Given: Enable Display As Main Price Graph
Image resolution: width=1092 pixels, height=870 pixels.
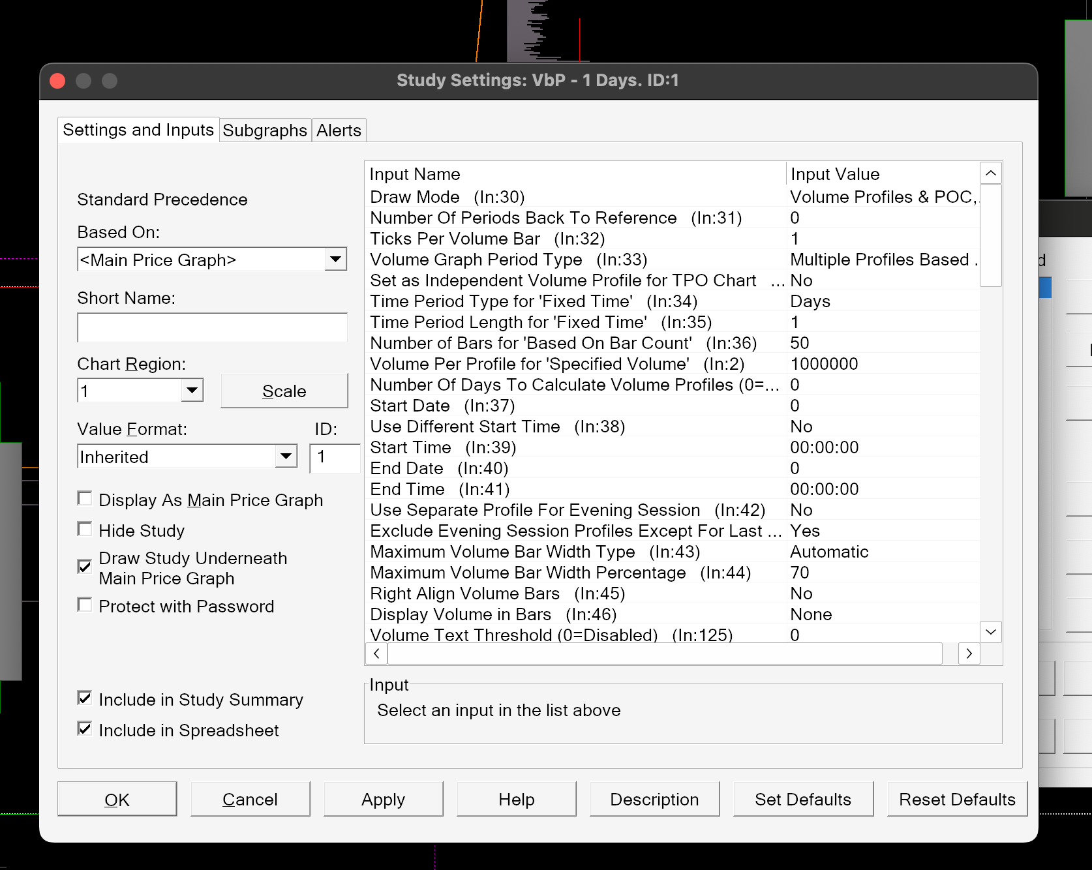Looking at the screenshot, I should click(x=85, y=499).
